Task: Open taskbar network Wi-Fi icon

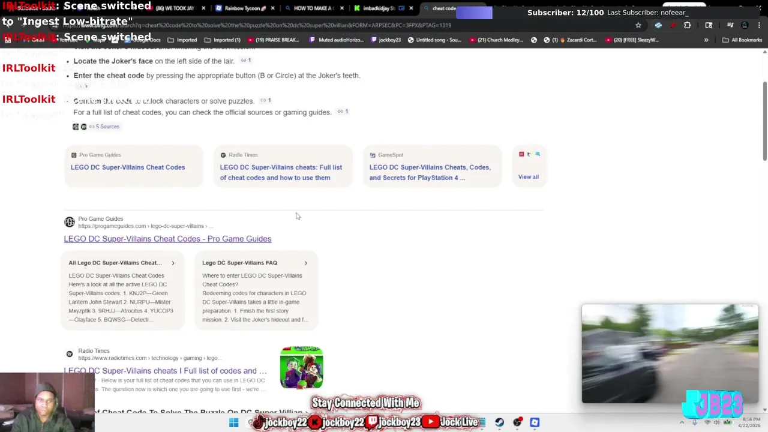Action: pyautogui.click(x=707, y=422)
